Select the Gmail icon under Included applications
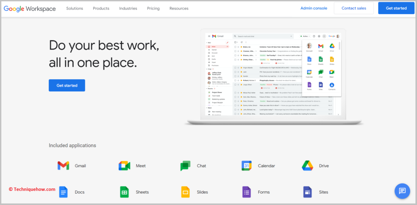The height and width of the screenshot is (205, 417). pos(63,166)
